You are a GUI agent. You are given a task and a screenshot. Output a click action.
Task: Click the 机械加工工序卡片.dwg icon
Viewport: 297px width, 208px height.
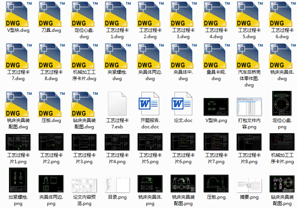(x=84, y=56)
